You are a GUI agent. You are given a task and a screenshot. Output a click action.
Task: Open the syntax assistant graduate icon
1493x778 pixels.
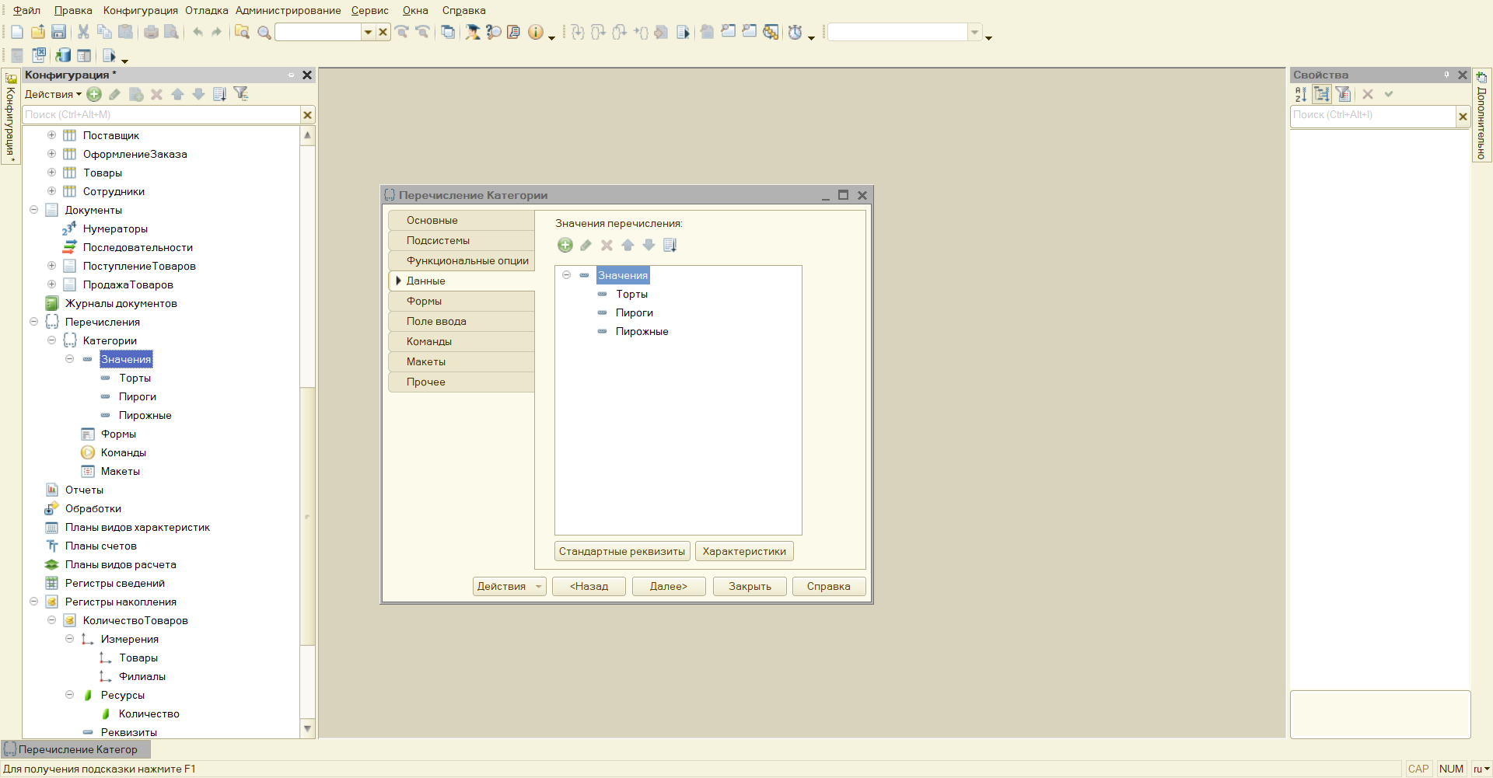point(472,32)
